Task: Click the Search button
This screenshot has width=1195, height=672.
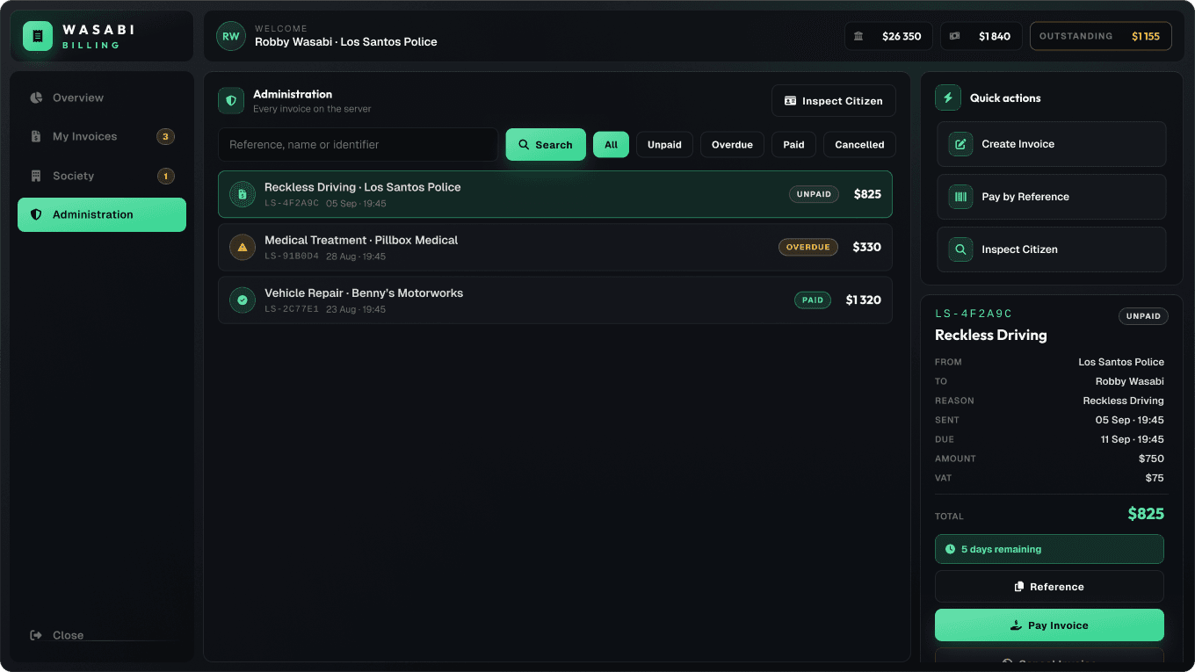Action: click(x=546, y=144)
